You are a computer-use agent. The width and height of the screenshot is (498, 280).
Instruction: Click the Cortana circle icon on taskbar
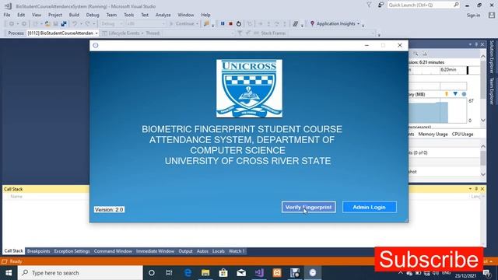152,273
